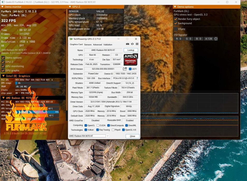The height and width of the screenshot is (181, 247).
Task: Click the GPU usage 99% bar
Action: 37,112
